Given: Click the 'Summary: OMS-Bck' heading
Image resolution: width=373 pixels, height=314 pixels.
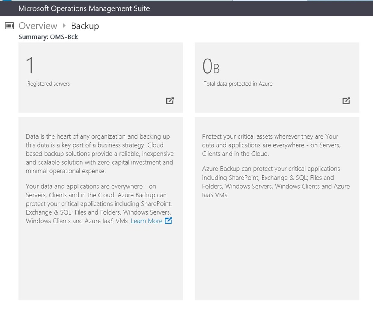Looking at the screenshot, I should pos(48,37).
